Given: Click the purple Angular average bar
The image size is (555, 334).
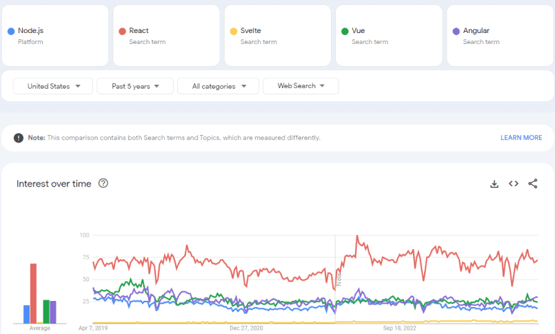Looking at the screenshot, I should (52, 312).
